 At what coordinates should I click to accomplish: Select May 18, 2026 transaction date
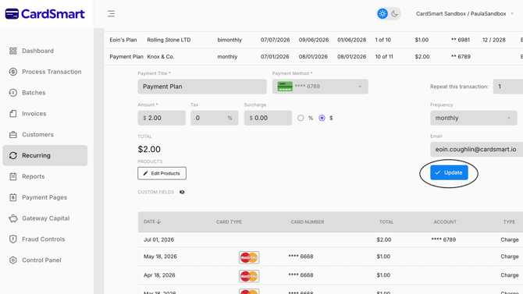point(160,257)
